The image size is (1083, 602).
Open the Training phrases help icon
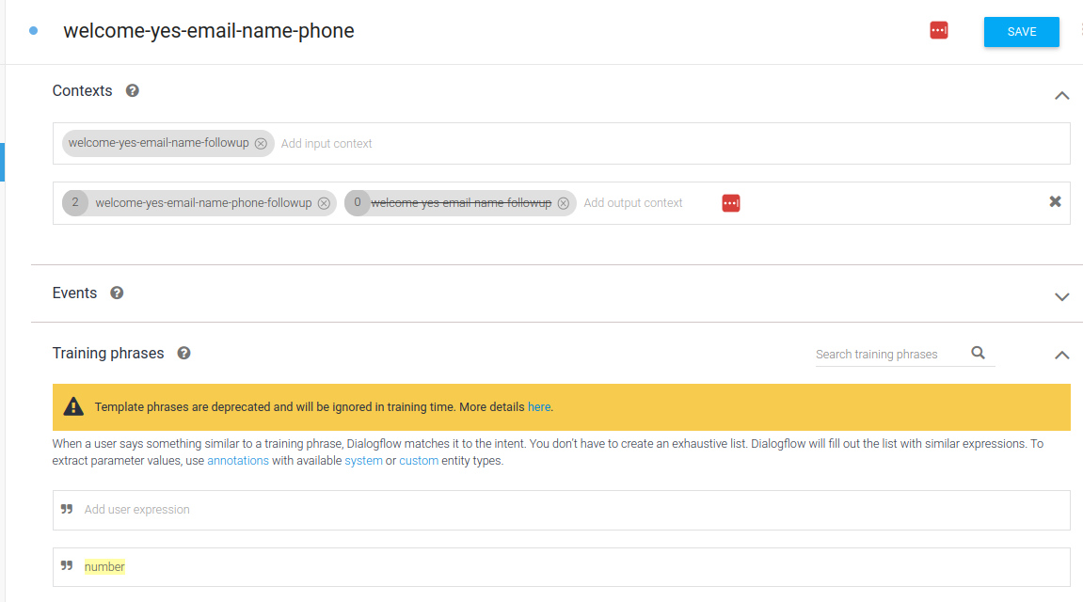point(184,354)
